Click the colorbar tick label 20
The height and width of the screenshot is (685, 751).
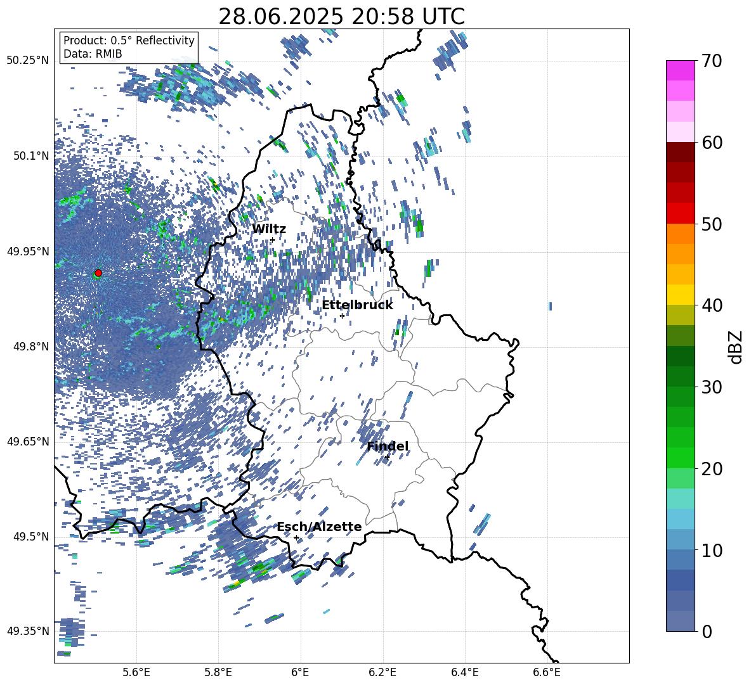point(712,469)
